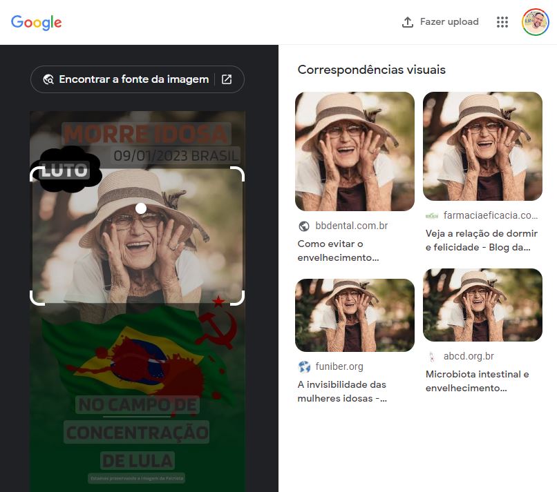This screenshot has width=557, height=492.
Task: Open 'Veja a relação de dormir' result
Action: (x=482, y=240)
